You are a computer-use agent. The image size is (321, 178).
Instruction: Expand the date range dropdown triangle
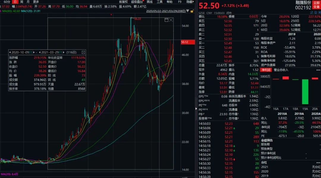point(188,11)
